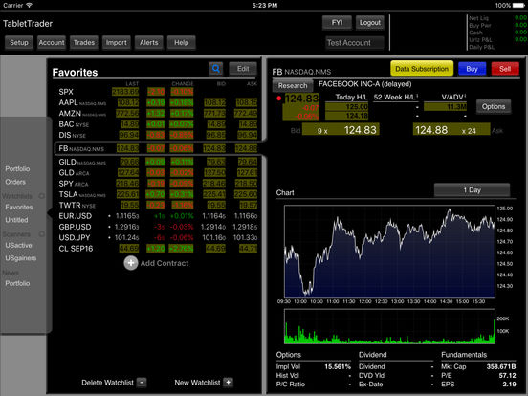Click the Edit button in Favorites
Viewport: 528px width, 396px height.
coord(243,69)
